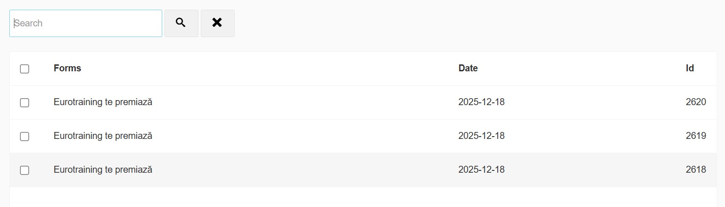Toggle the select-all checkbox in header
This screenshot has height=207, width=725.
[x=25, y=69]
